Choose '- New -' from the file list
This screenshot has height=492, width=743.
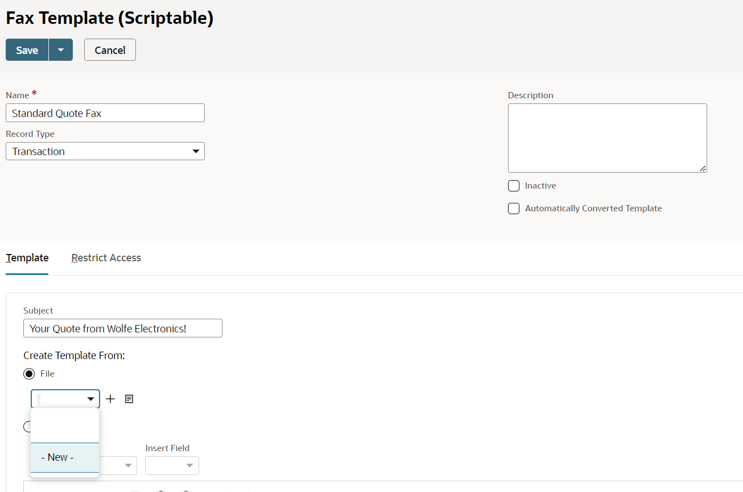(65, 457)
